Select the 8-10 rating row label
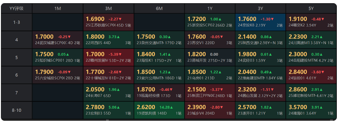340x121 pixels. click(17, 110)
